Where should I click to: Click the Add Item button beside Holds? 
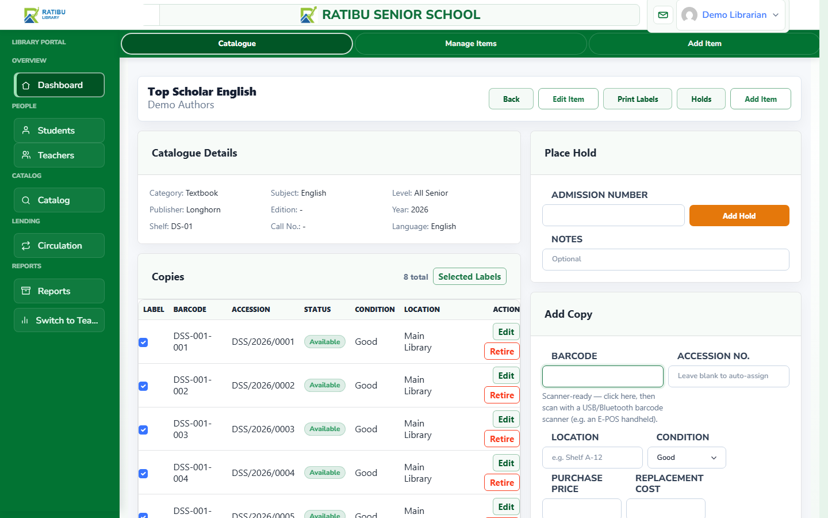[x=761, y=99]
